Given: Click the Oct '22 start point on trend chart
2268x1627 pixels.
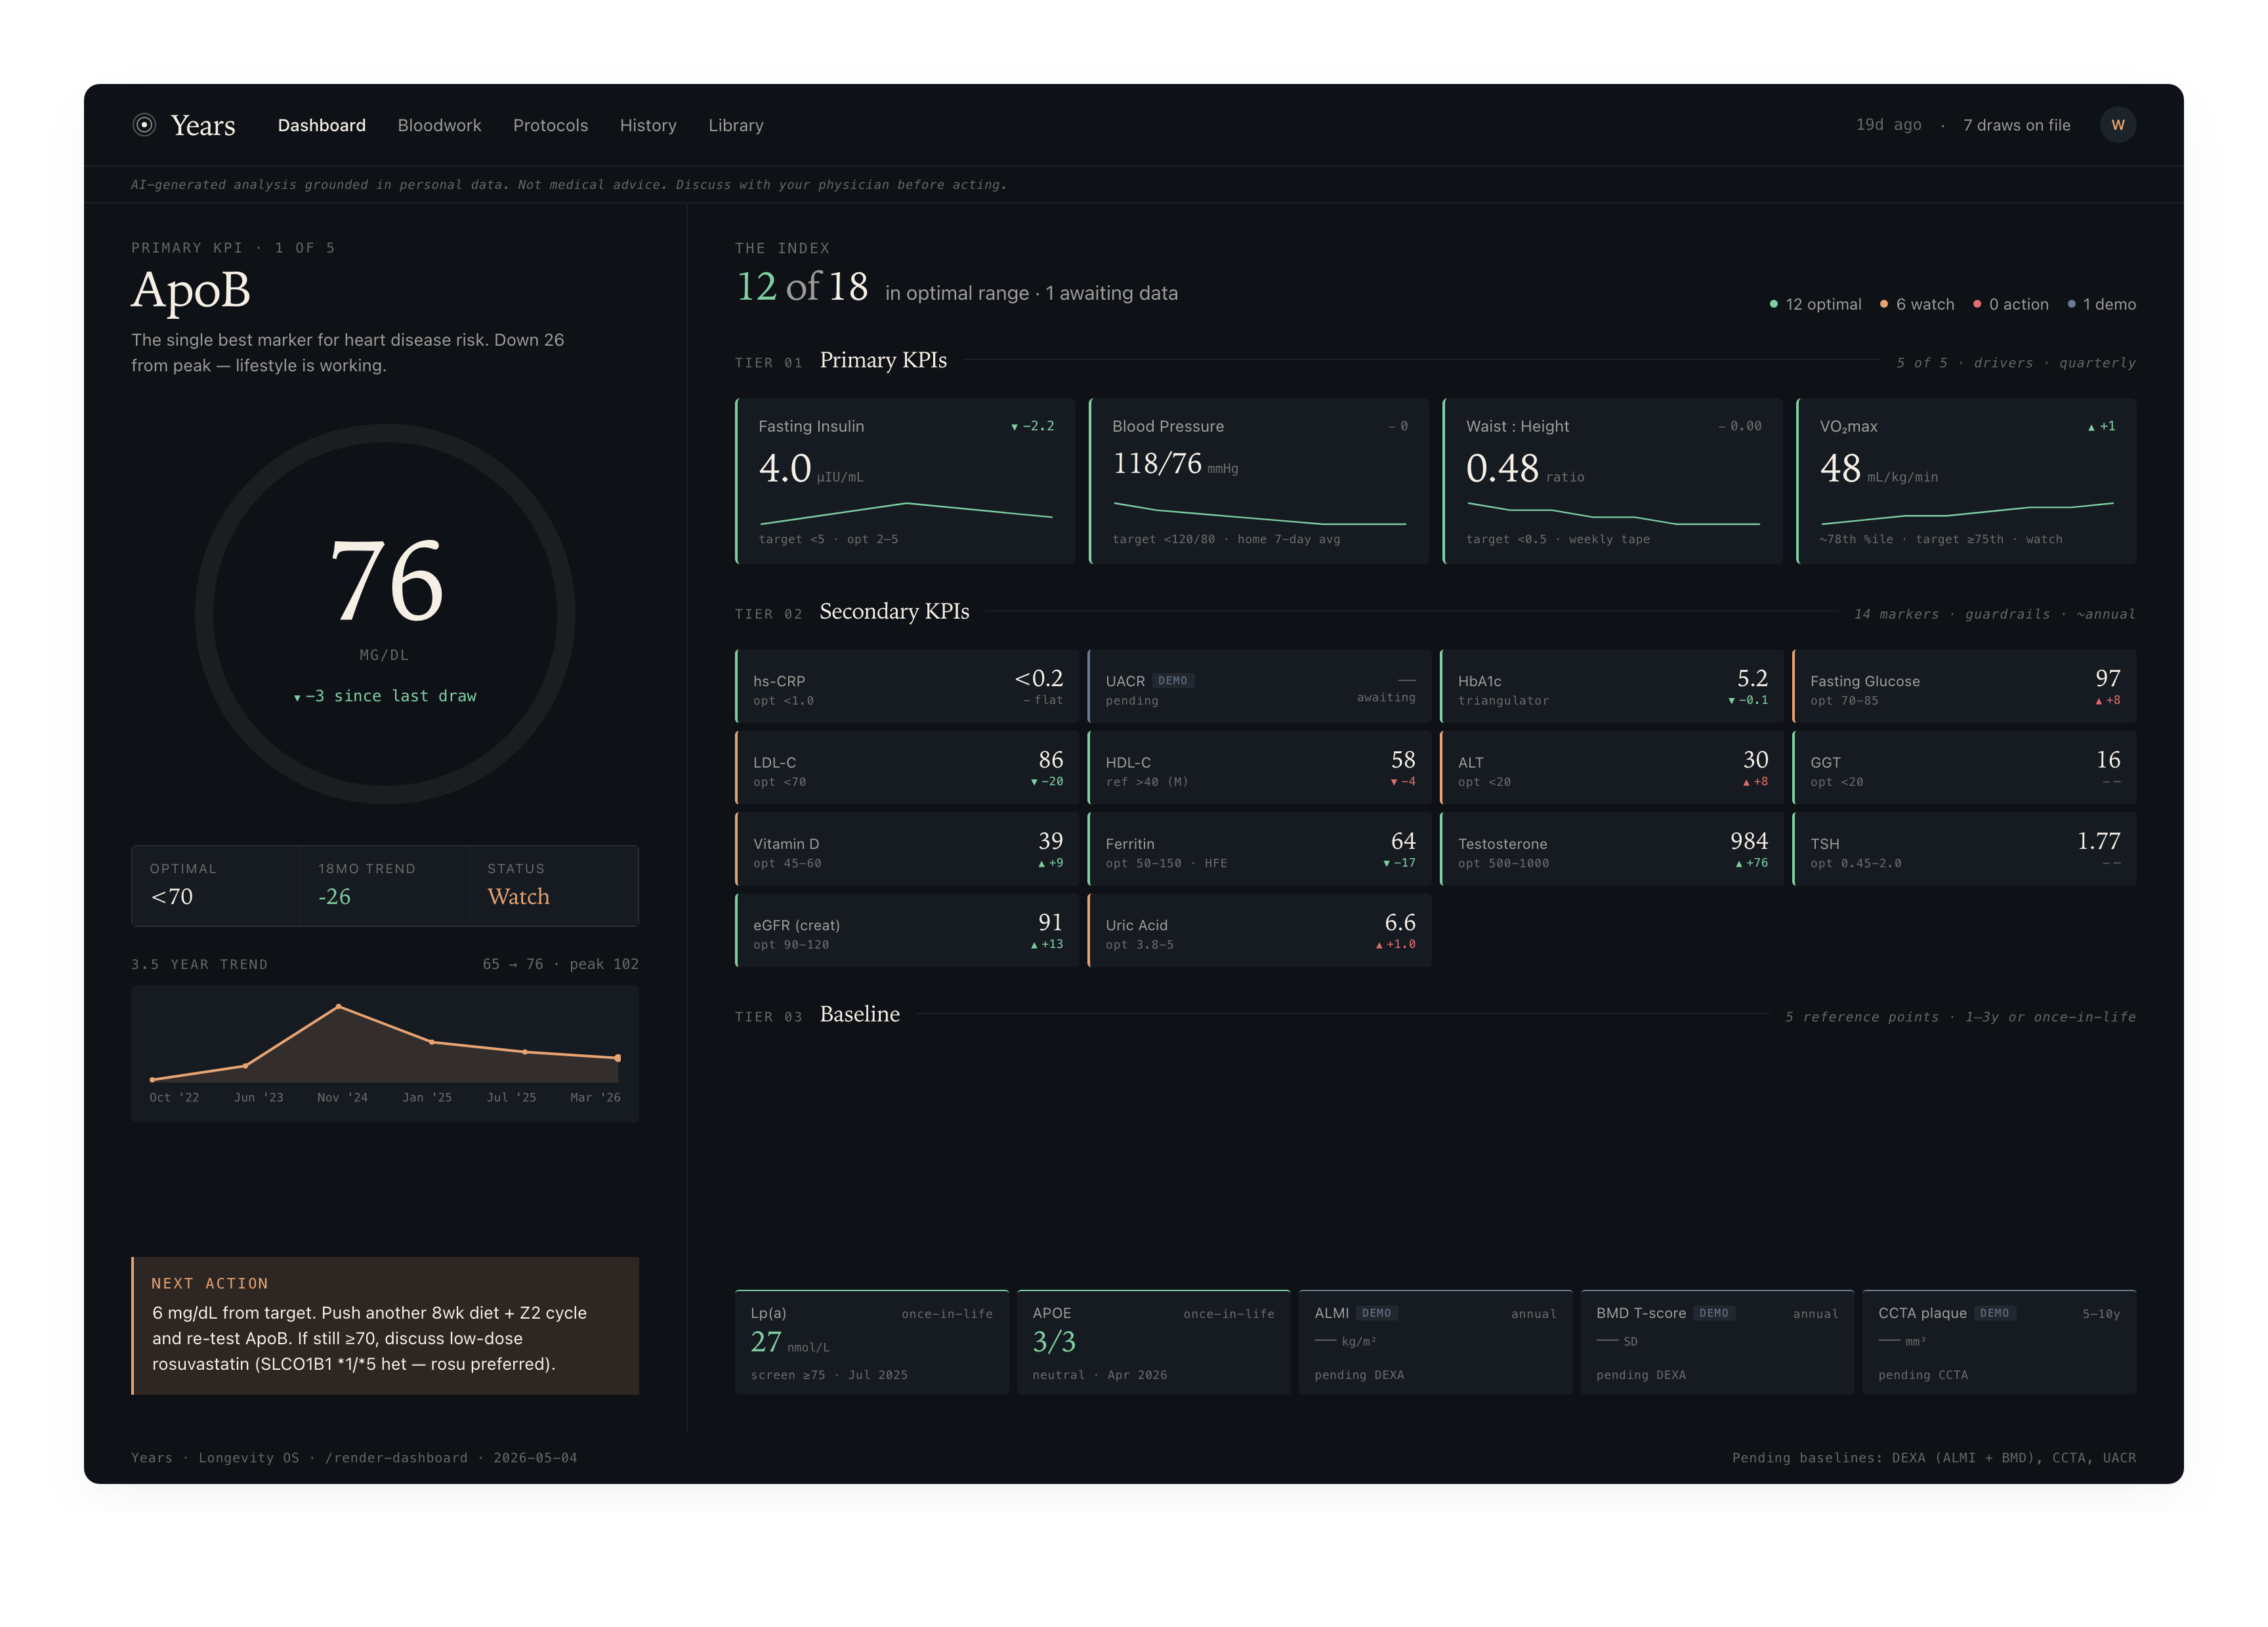Looking at the screenshot, I should (152, 1079).
